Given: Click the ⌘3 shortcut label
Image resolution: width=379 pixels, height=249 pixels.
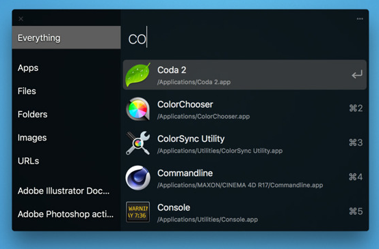Looking at the screenshot, I should [x=356, y=143].
